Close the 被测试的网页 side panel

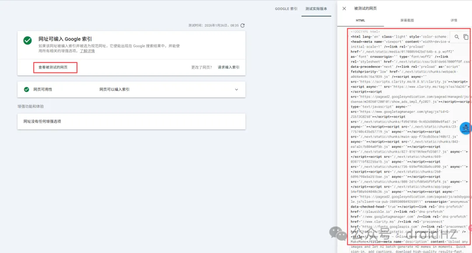coord(344,8)
